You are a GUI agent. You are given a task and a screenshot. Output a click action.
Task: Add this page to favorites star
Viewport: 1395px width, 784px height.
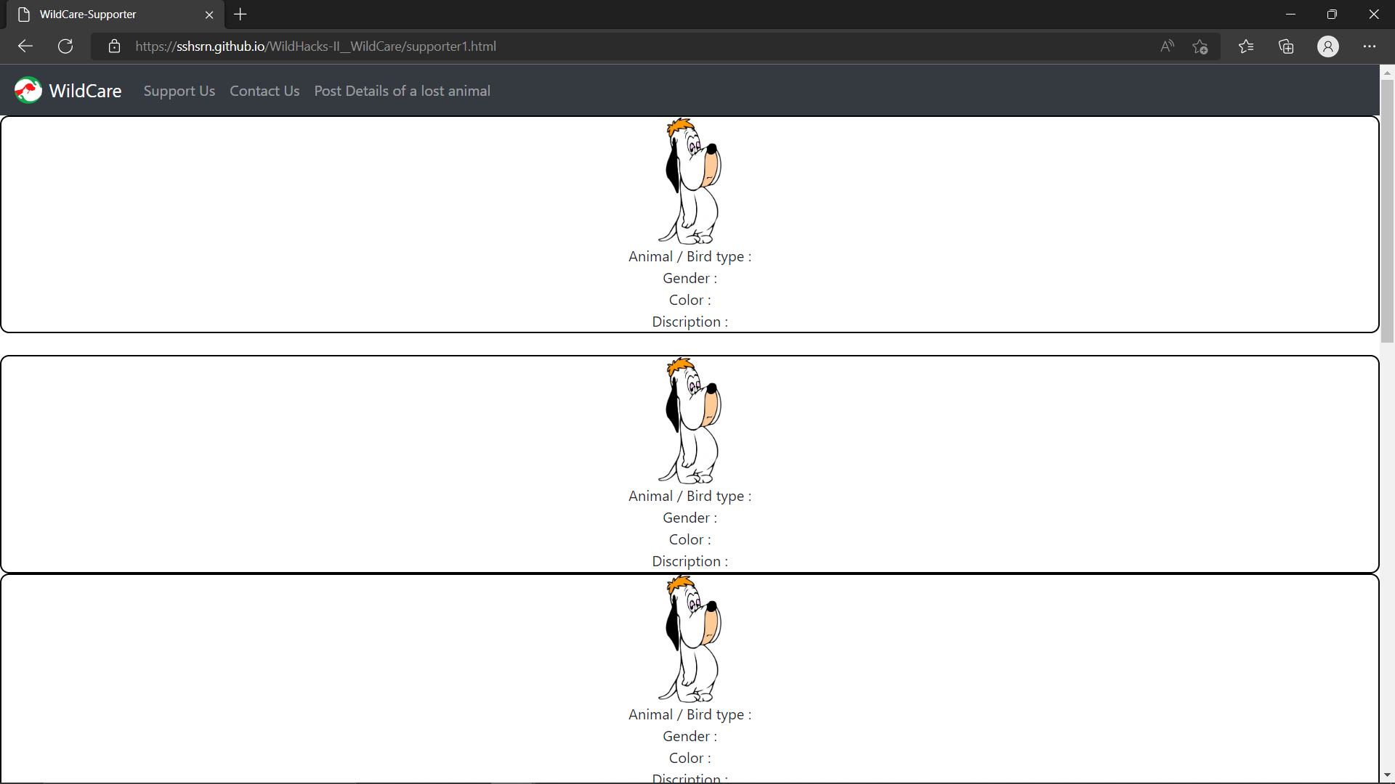[1200, 46]
